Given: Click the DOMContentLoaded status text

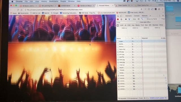Looking at the screenshot, I should pyautogui.click(x=158, y=98).
